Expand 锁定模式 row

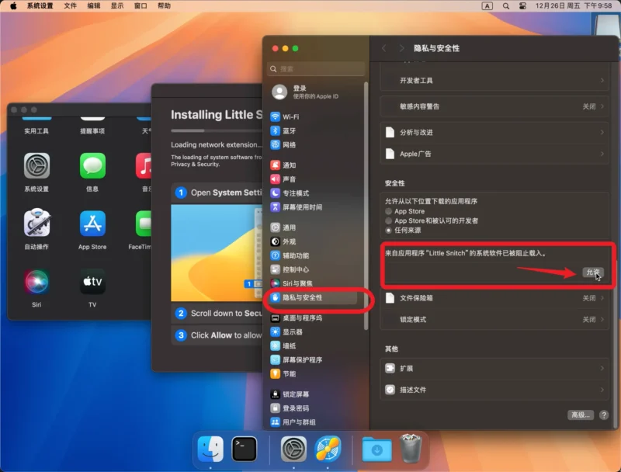pyautogui.click(x=494, y=319)
